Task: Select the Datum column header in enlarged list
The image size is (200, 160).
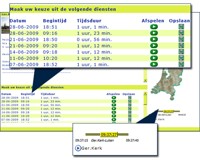Action: pyautogui.click(x=18, y=21)
